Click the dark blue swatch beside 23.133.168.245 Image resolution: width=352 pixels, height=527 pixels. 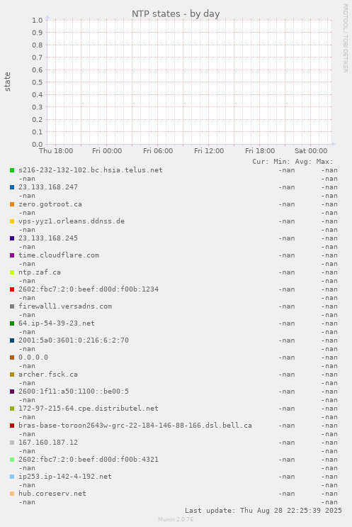point(12,238)
